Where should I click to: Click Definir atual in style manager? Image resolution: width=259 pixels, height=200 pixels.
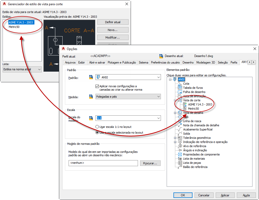click(x=113, y=22)
